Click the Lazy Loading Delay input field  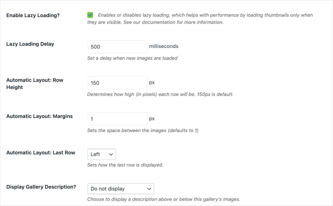[x=117, y=46]
